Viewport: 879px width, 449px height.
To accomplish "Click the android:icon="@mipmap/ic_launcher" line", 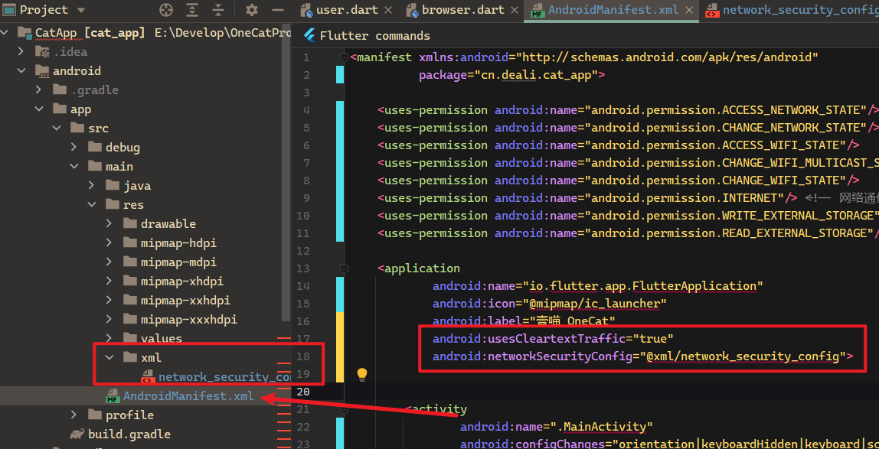I will (550, 304).
